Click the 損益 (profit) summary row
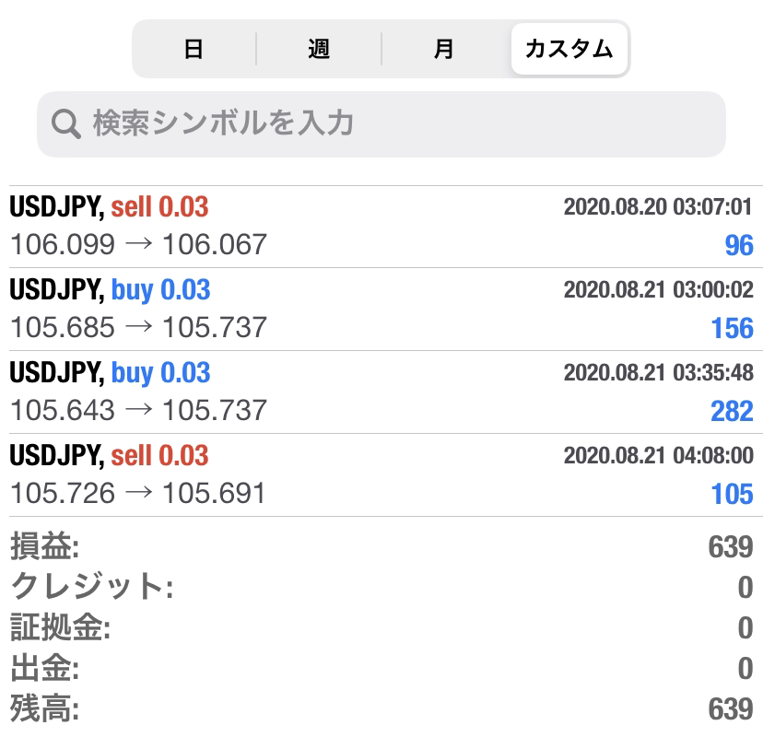Image resolution: width=763 pixels, height=737 pixels. (x=381, y=547)
